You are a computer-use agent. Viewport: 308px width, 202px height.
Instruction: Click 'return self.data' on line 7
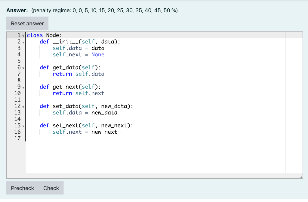tap(79, 74)
